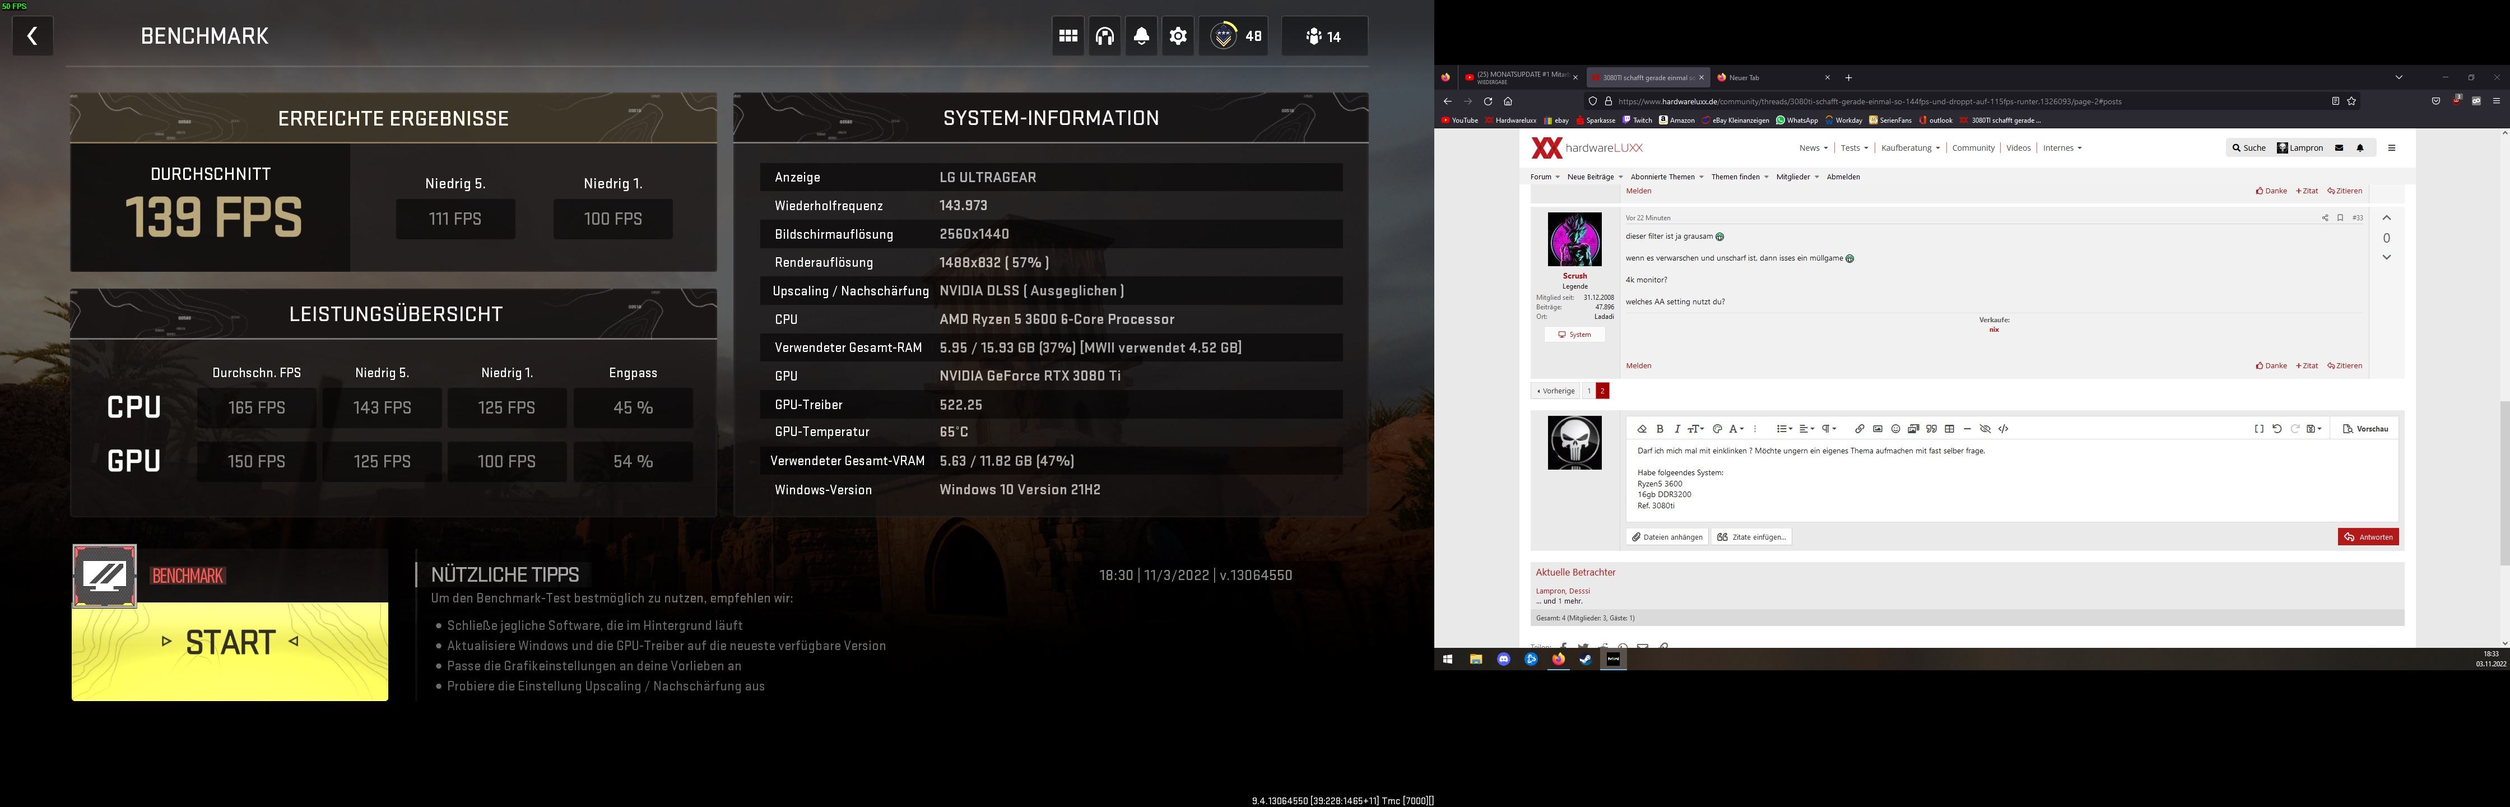This screenshot has height=807, width=2510.
Task: Go back using the game's back arrow
Action: 32,36
